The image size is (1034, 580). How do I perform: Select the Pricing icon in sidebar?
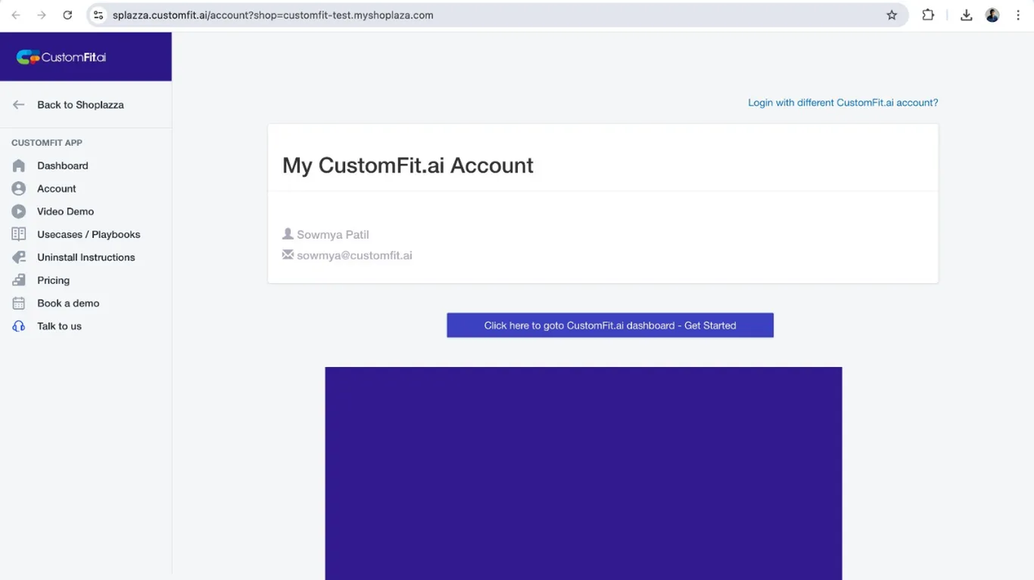click(x=19, y=280)
